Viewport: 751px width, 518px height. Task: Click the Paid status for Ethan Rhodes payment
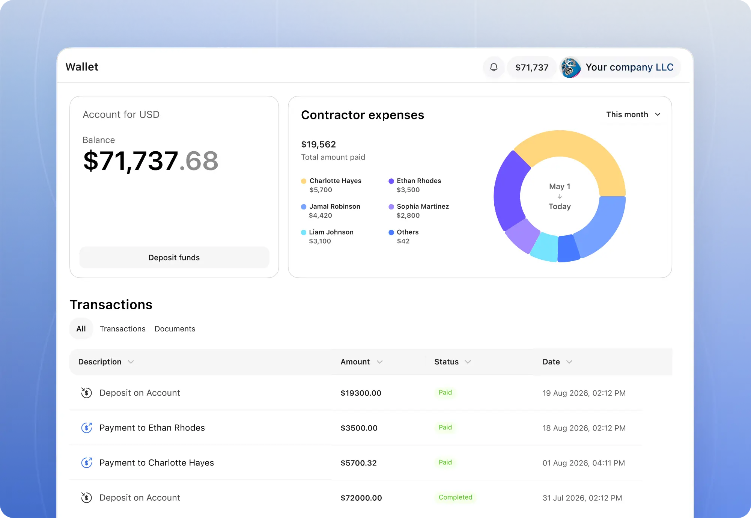(x=445, y=428)
